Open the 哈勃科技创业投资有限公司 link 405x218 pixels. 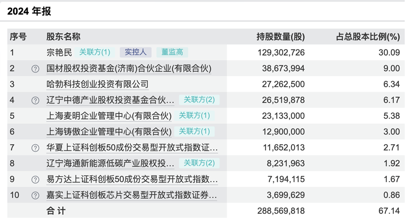97,84
